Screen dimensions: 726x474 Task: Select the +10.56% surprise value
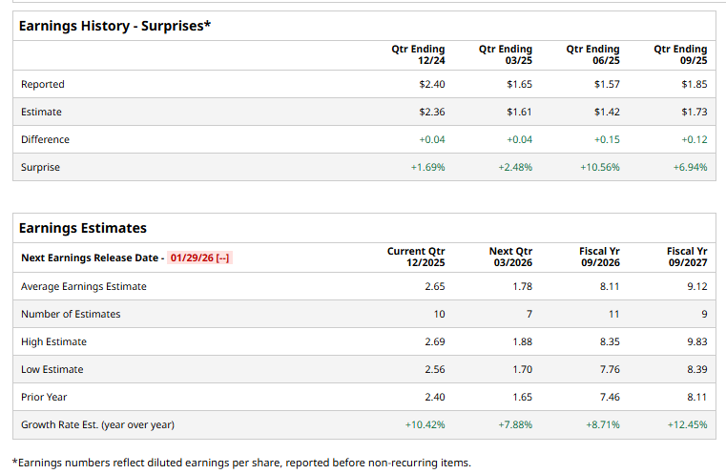click(x=599, y=167)
